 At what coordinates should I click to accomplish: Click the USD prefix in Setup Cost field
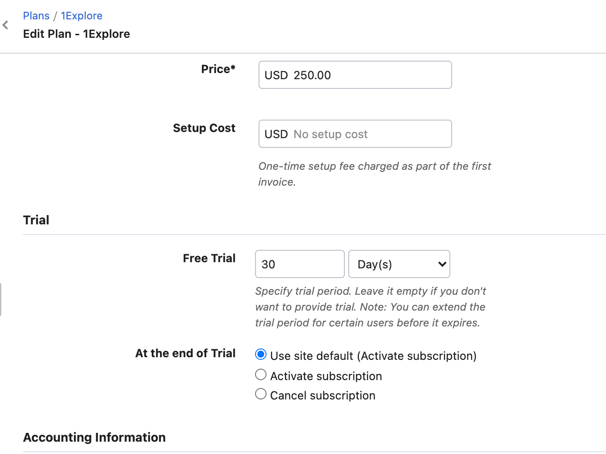276,134
